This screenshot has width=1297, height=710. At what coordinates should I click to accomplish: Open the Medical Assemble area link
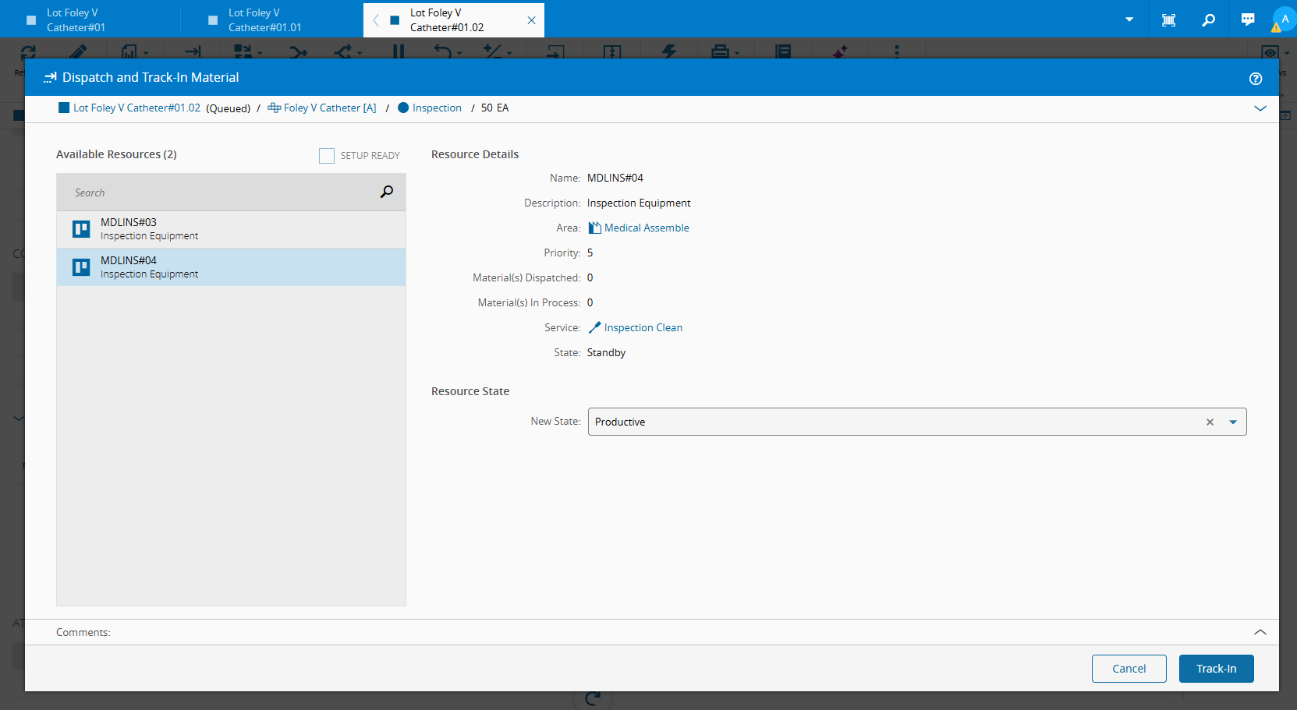(x=646, y=228)
